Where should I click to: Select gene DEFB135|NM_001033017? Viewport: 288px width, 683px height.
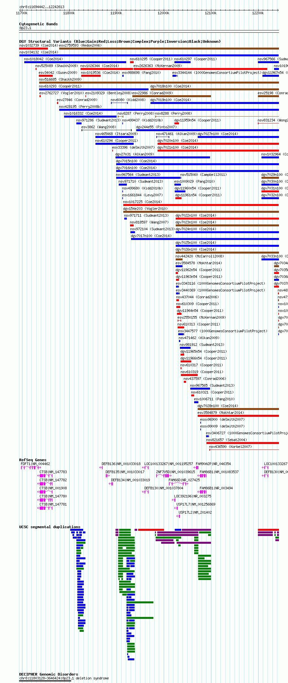point(125,472)
